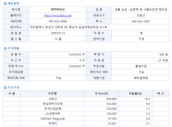The width and height of the screenshot is (172, 127).
Task: Click the CEO name 성창근 in overview table
Action: 141,15
